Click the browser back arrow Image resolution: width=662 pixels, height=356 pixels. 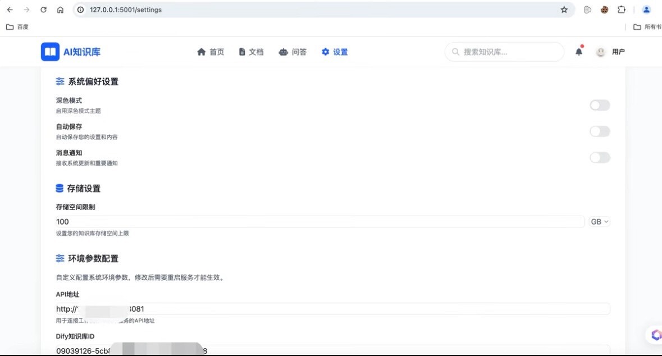10,10
